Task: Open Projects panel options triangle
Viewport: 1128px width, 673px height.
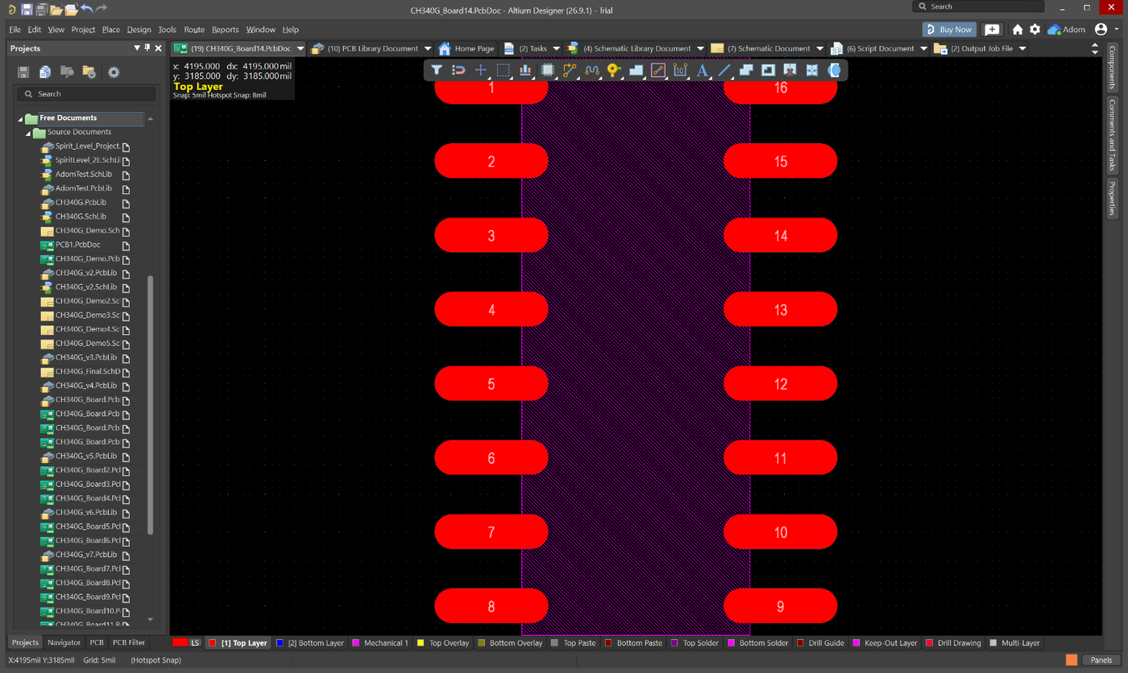Action: click(137, 48)
